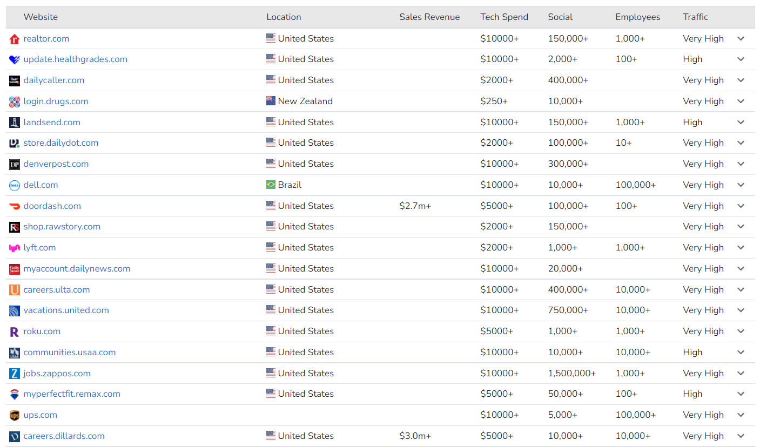Click the Denver Post DP favicon
Screen dimensions: 760x447
tap(15, 164)
